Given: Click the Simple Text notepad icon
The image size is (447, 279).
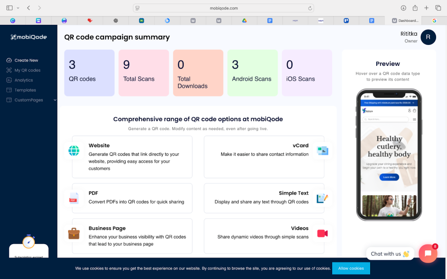Looking at the screenshot, I should [323, 198].
